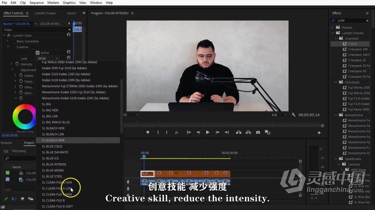Toggle Lumetri Color fx bypass icon
The image size is (375, 210).
pyautogui.click(x=9, y=35)
